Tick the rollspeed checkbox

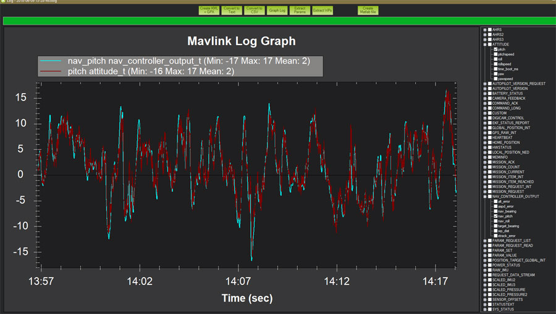click(x=495, y=64)
